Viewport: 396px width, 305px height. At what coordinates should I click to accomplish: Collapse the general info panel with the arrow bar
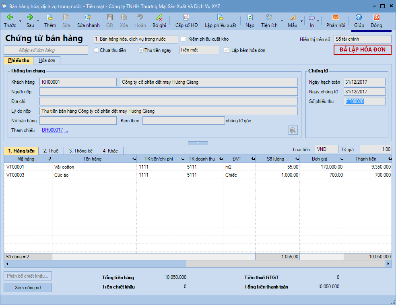198,143
